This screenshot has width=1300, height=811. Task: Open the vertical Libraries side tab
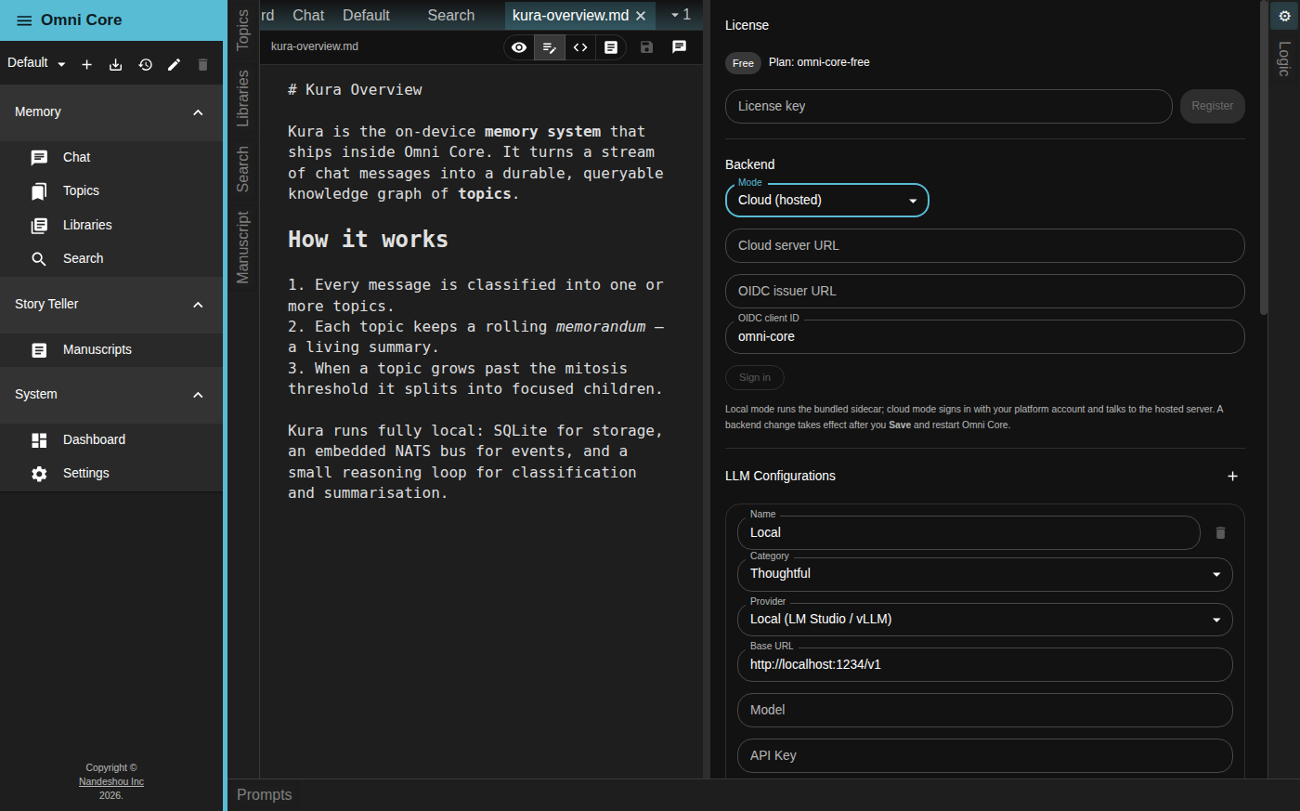click(243, 98)
